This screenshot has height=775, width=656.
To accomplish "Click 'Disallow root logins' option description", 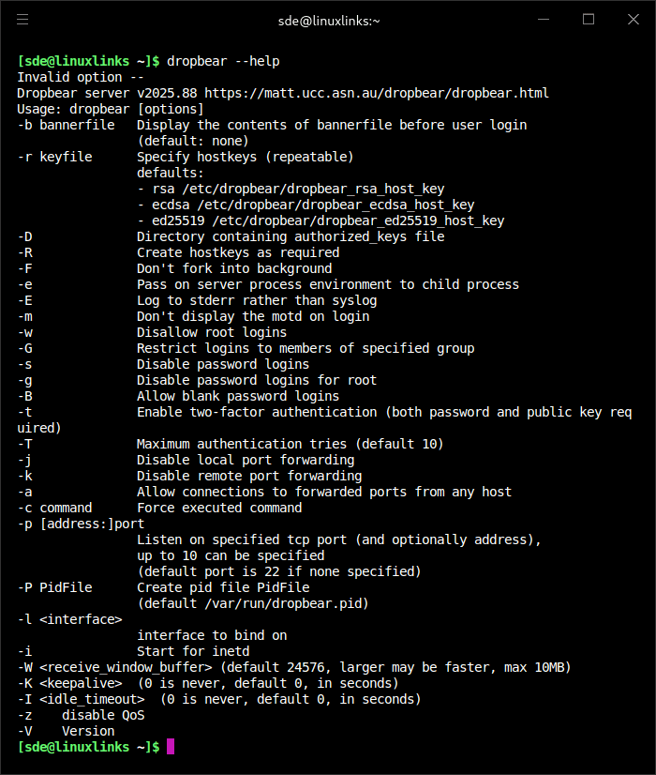I will pyautogui.click(x=212, y=332).
